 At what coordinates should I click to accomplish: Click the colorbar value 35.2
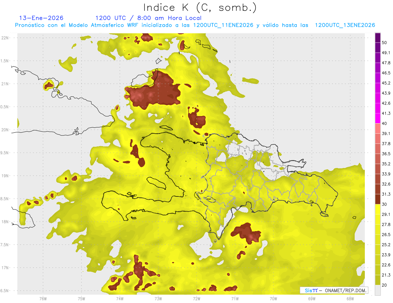pyautogui.click(x=386, y=164)
